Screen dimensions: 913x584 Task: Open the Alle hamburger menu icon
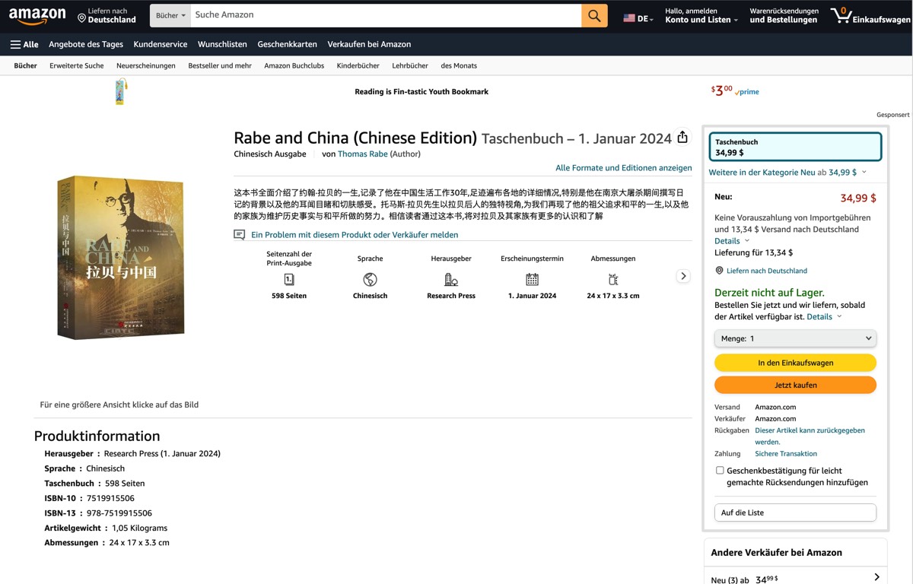(x=15, y=45)
